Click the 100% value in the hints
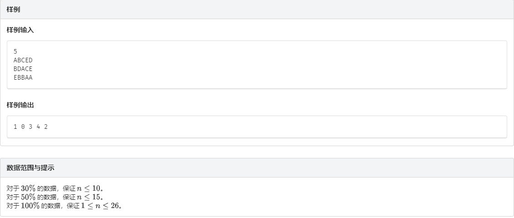The height and width of the screenshot is (218, 514). click(x=31, y=206)
